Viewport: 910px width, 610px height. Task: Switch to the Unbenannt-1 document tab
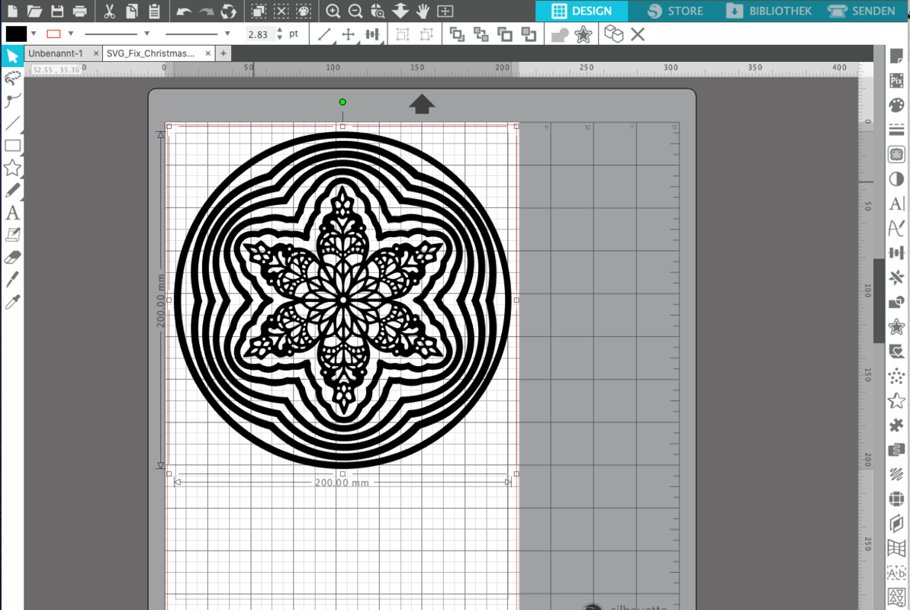[56, 53]
